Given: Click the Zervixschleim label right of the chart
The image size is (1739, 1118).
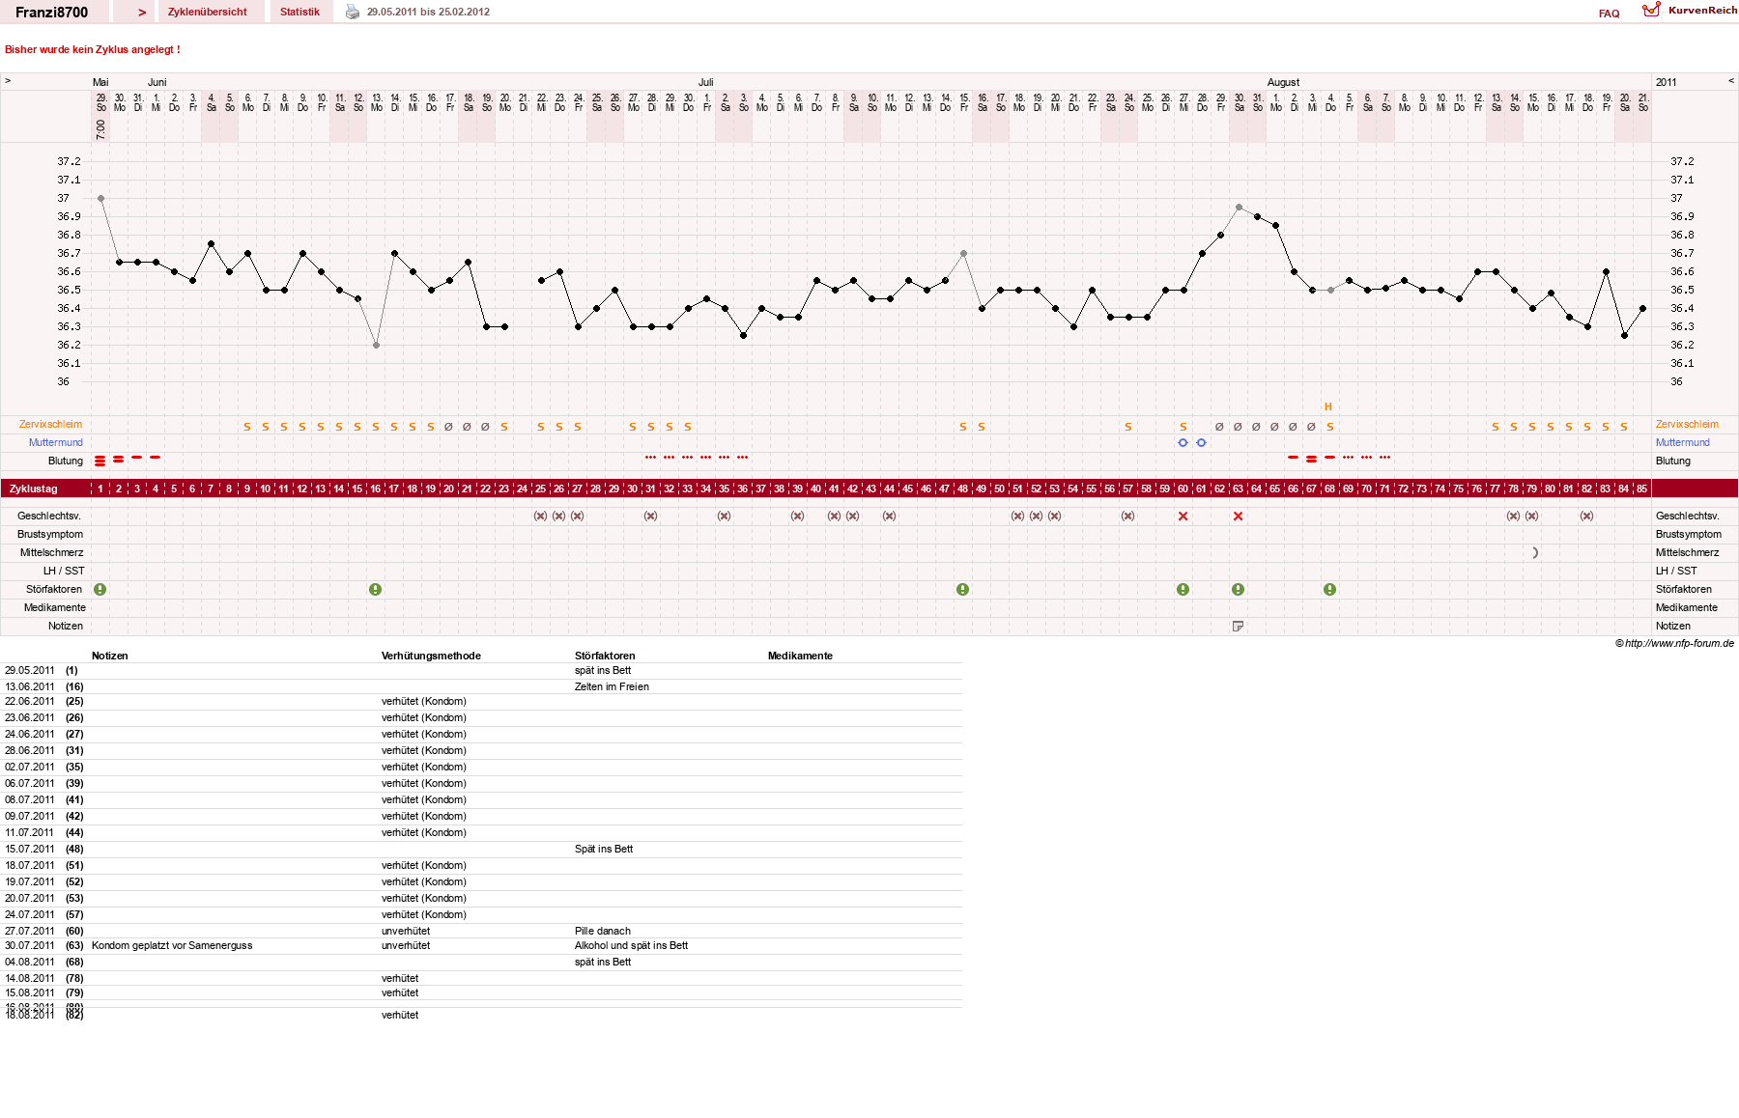Looking at the screenshot, I should 1687,424.
